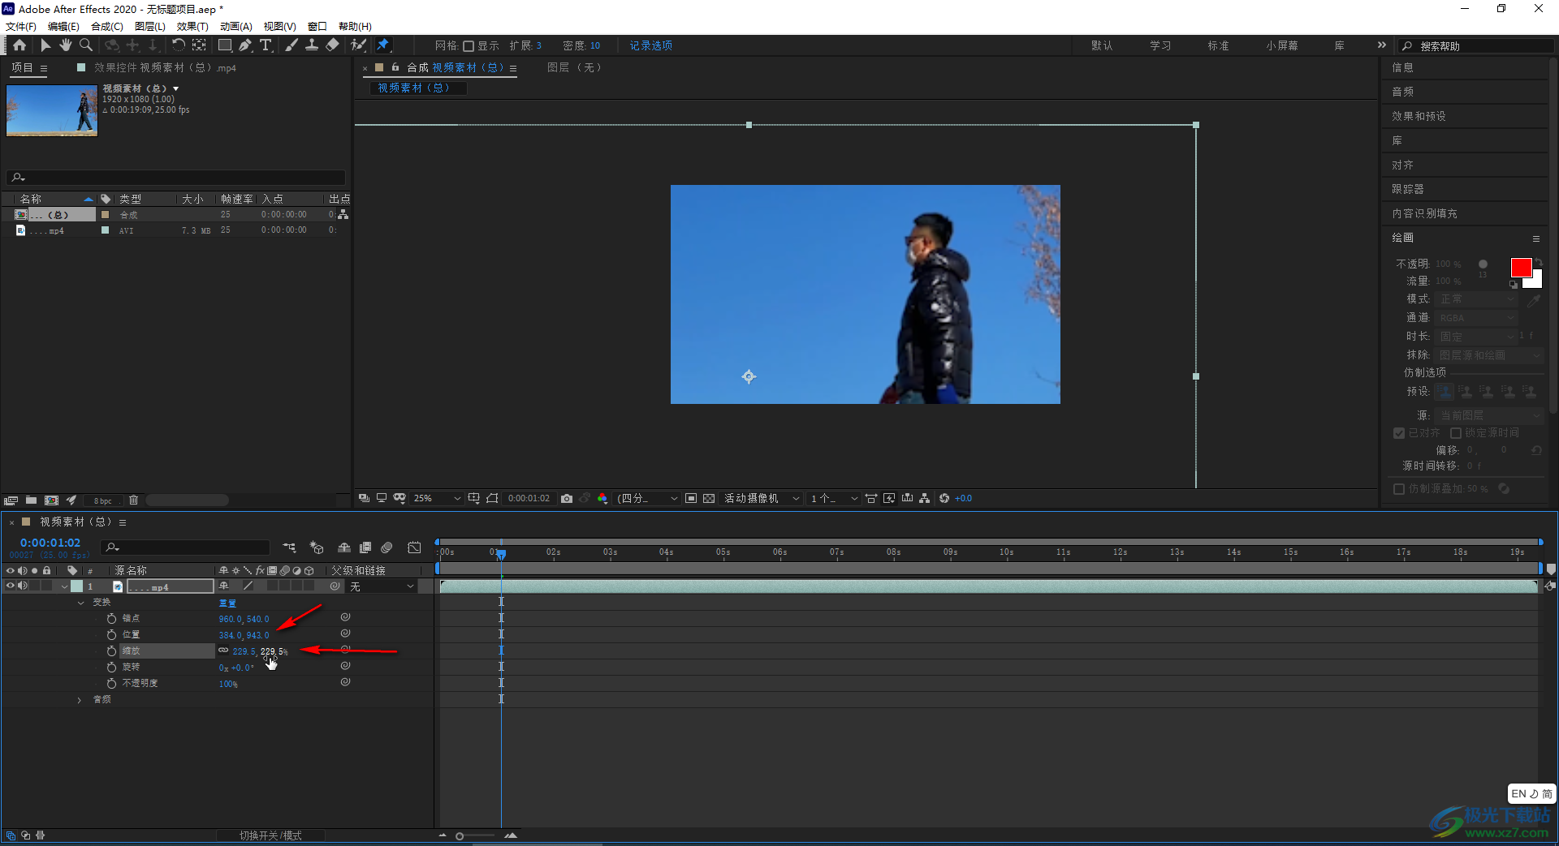1559x846 pixels.
Task: Select the Zoom magnifier tool
Action: pyautogui.click(x=86, y=45)
